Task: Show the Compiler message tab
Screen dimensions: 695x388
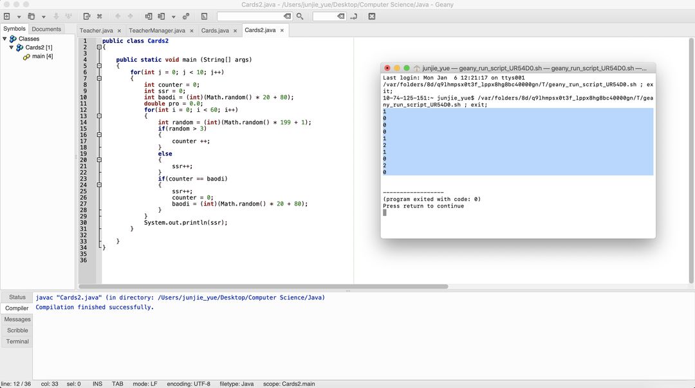Action: [17, 308]
